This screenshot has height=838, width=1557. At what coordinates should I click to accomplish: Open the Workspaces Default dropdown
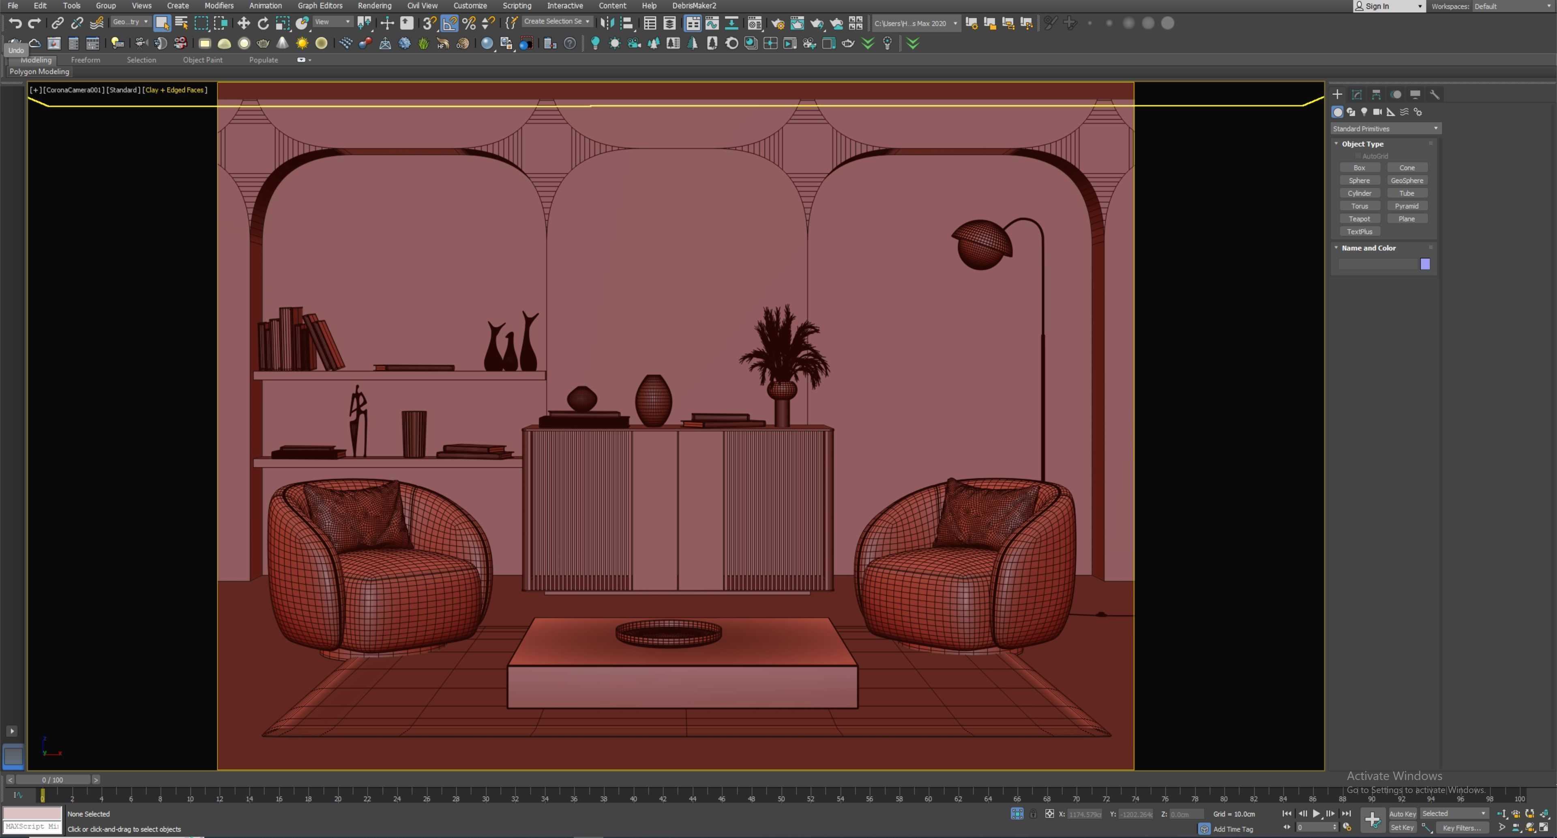click(1512, 6)
